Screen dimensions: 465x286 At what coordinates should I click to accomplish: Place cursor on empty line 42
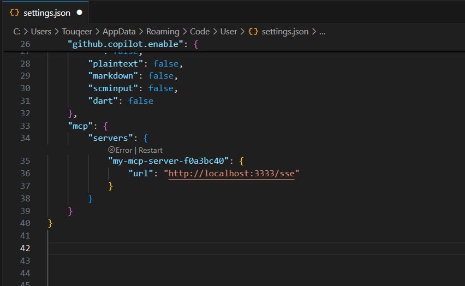(255, 248)
